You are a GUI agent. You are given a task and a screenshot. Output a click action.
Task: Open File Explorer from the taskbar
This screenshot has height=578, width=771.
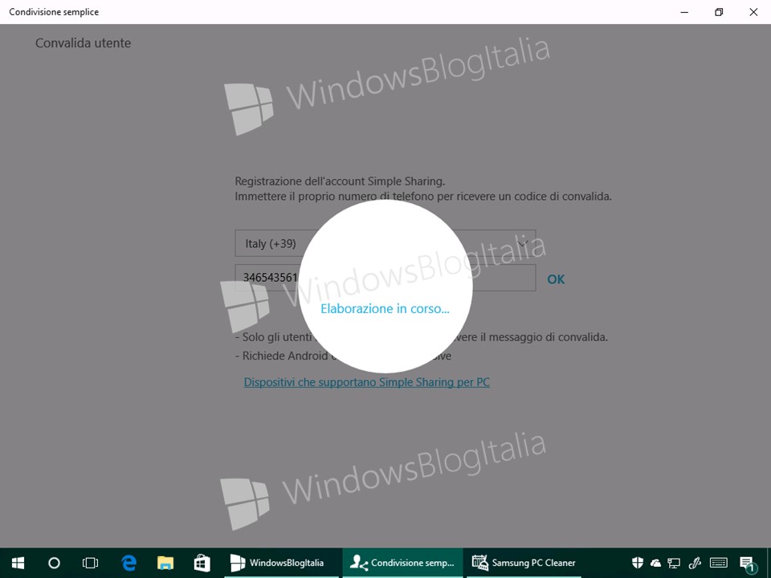coord(165,563)
